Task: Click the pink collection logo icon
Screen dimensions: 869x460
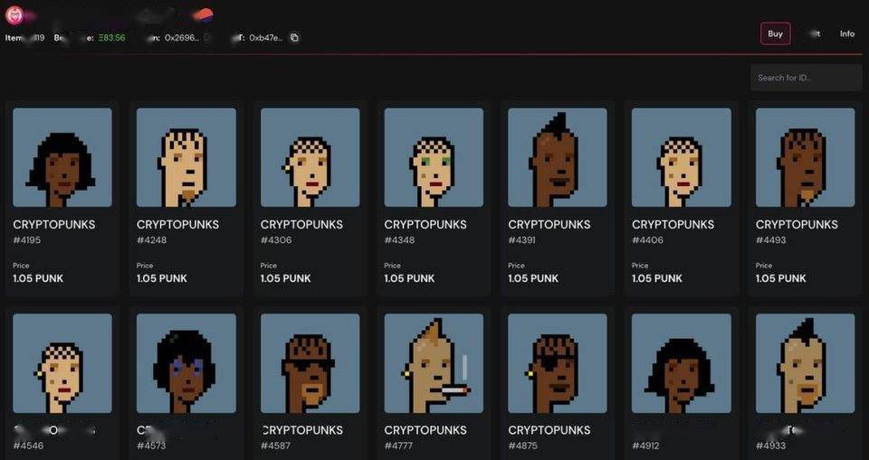Action: 14,15
